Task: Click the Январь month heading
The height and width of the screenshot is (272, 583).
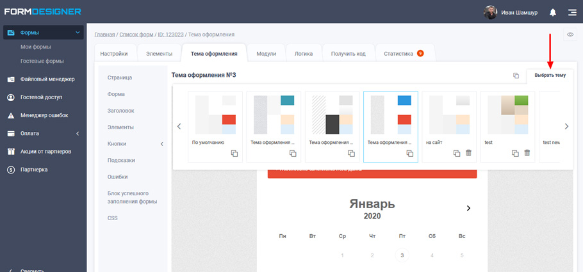Action: pyautogui.click(x=372, y=204)
